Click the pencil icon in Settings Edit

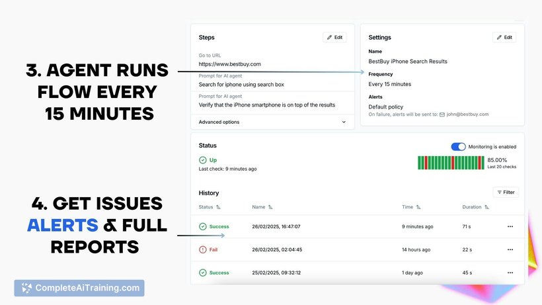(499, 37)
